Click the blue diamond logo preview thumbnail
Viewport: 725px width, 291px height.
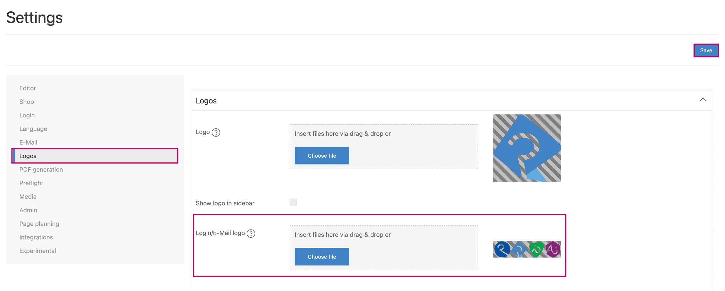(527, 148)
